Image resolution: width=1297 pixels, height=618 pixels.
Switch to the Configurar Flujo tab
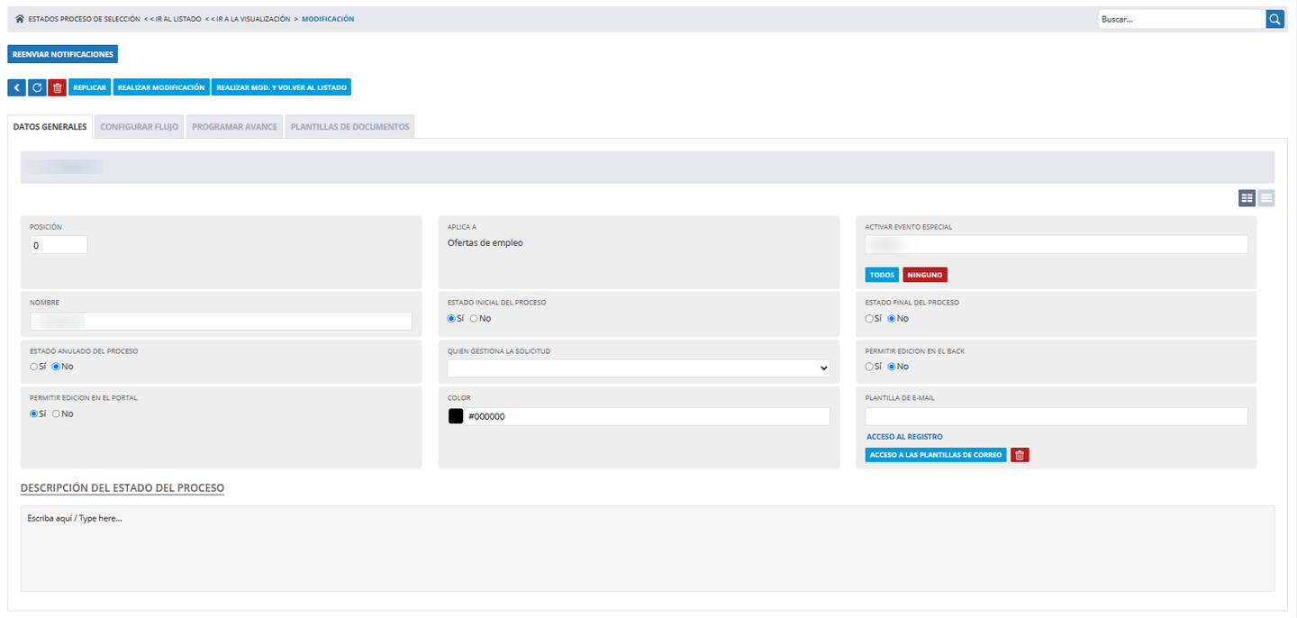click(x=140, y=127)
